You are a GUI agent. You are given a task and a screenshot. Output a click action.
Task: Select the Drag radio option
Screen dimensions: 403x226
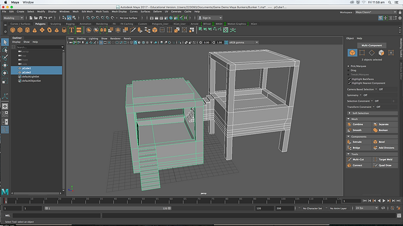click(x=348, y=70)
